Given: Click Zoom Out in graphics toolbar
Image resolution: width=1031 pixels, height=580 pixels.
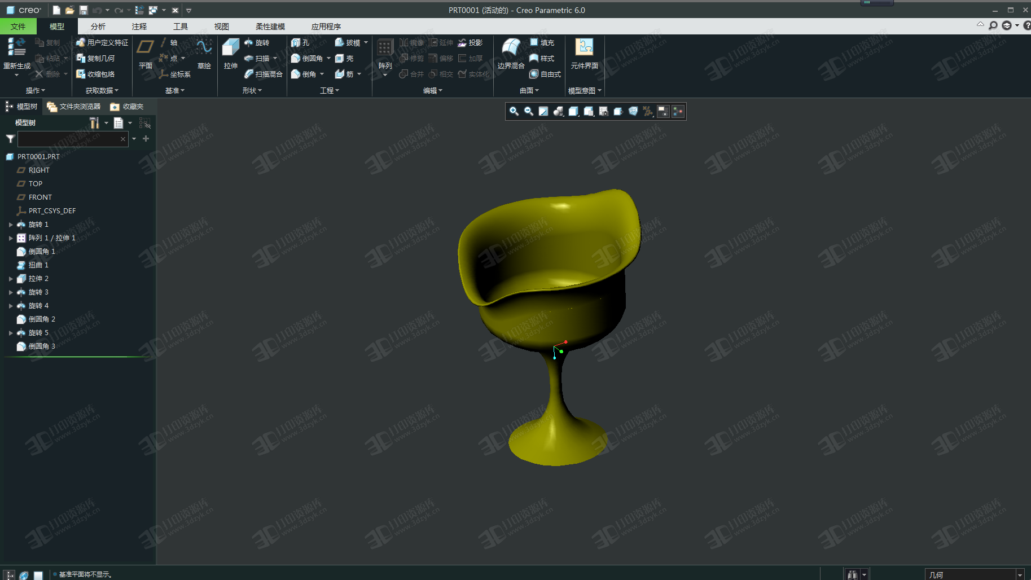Looking at the screenshot, I should tap(529, 111).
